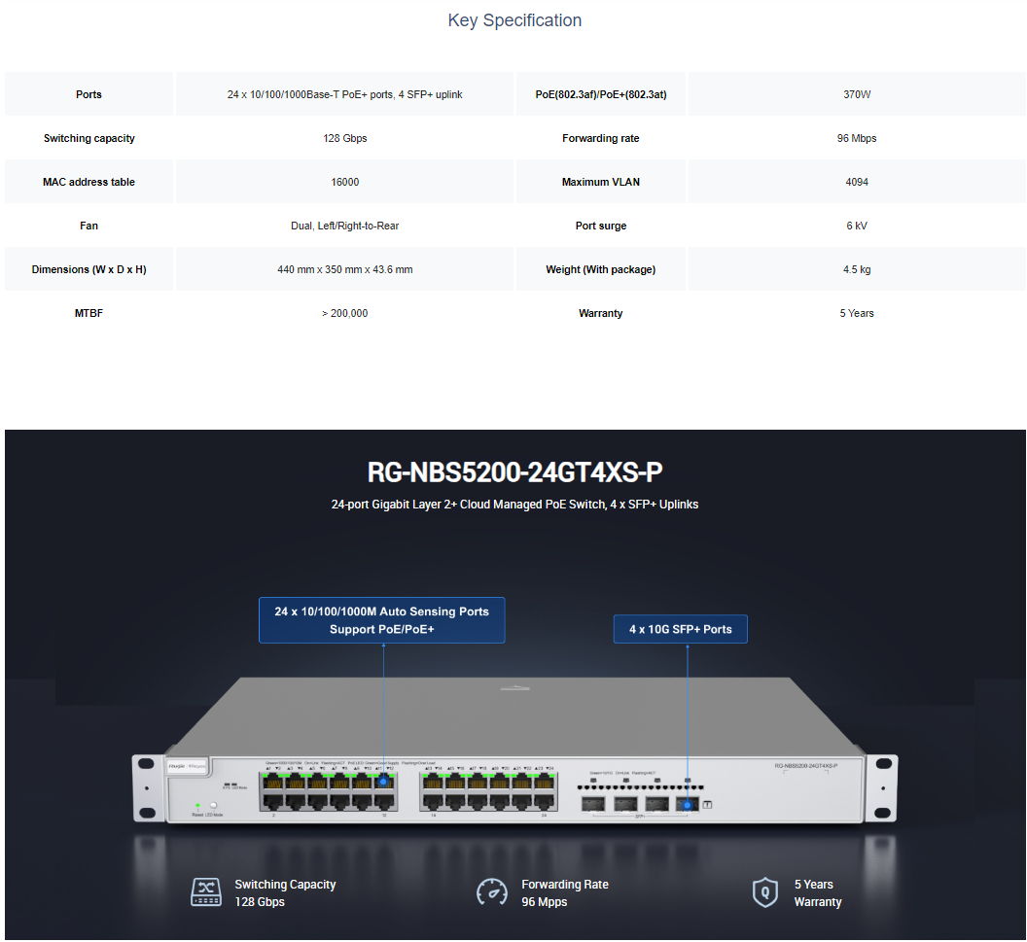1027x942 pixels.
Task: Click the 'Key Specification' heading
Action: [514, 20]
